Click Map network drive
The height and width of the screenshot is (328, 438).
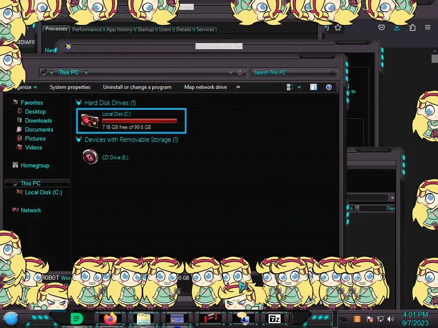tap(205, 87)
